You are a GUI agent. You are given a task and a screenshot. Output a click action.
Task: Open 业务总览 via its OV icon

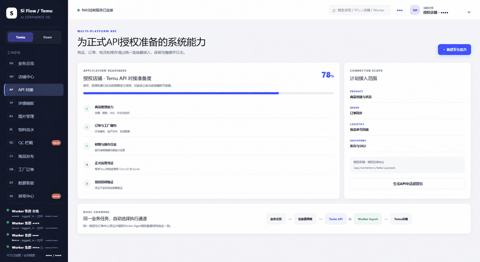click(x=11, y=63)
